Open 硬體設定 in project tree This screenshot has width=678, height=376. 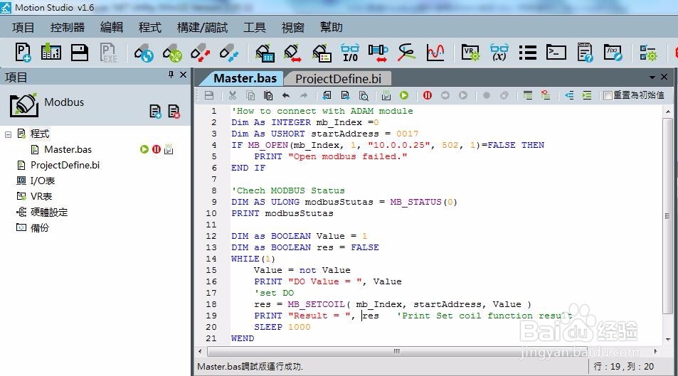(x=49, y=213)
